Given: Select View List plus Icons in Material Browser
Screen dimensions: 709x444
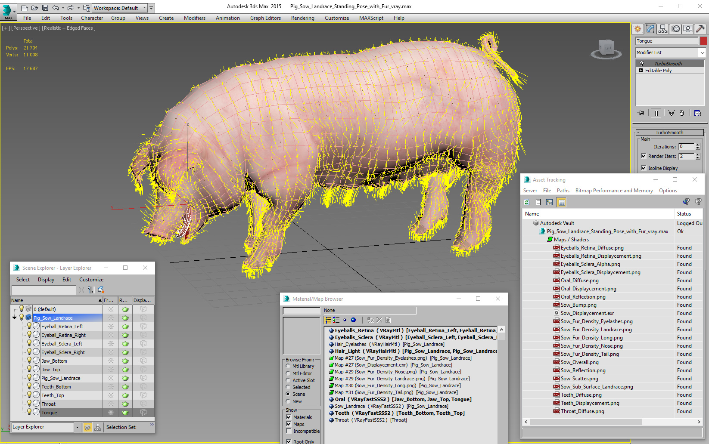Looking at the screenshot, I should (336, 320).
